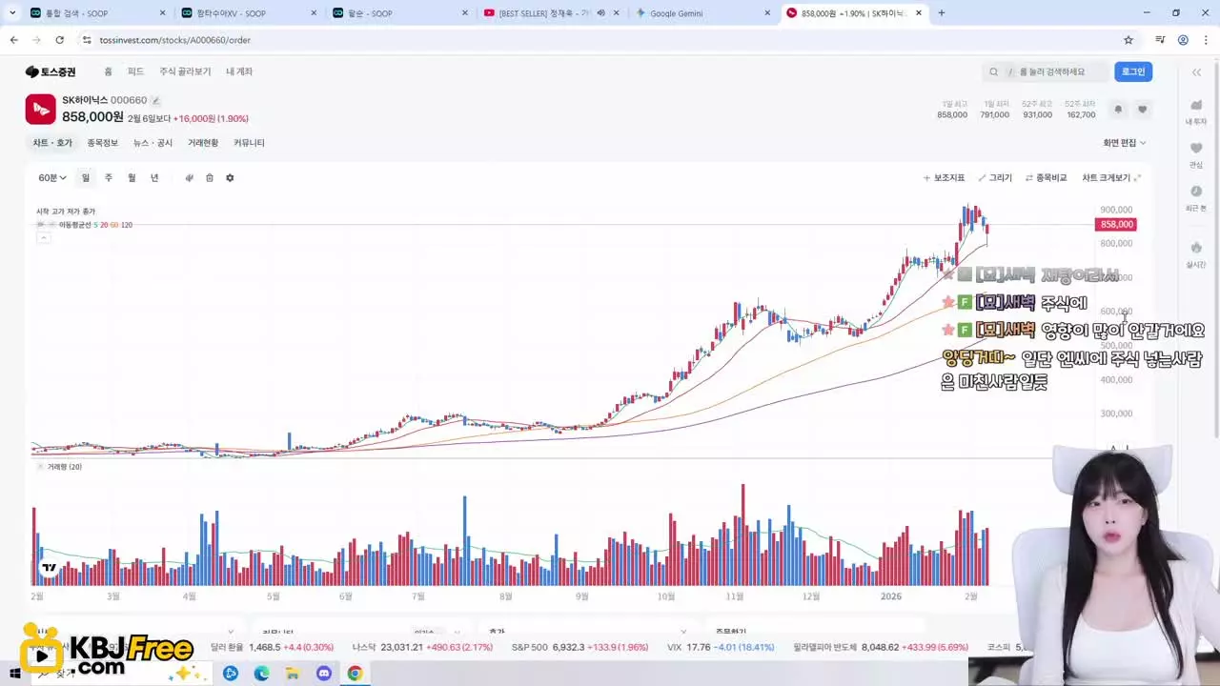Click the search field in 토스증권 header

pyautogui.click(x=1046, y=71)
